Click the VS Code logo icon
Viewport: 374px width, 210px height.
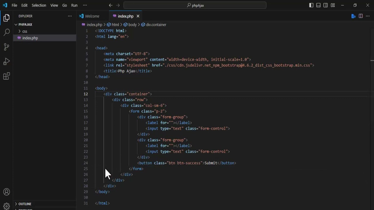(x=5, y=5)
